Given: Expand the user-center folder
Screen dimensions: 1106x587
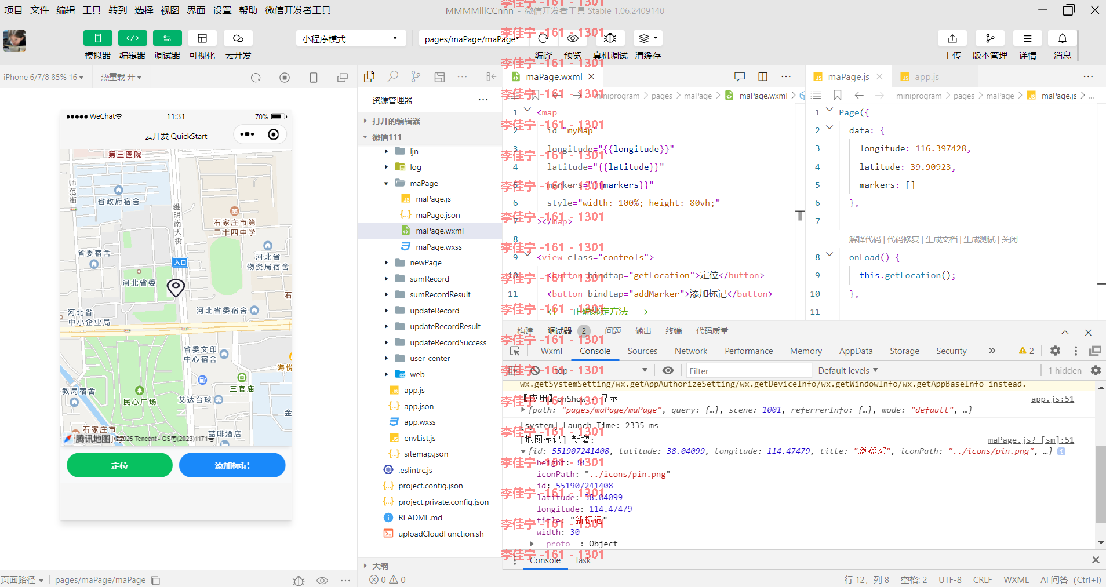Looking at the screenshot, I should click(430, 358).
